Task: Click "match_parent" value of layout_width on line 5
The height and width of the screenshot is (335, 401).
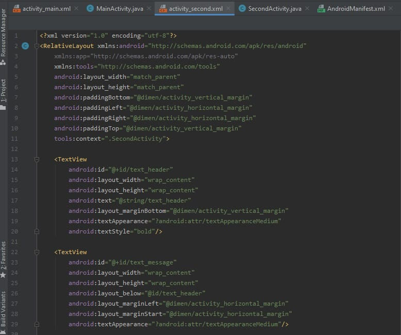Action: tap(155, 77)
